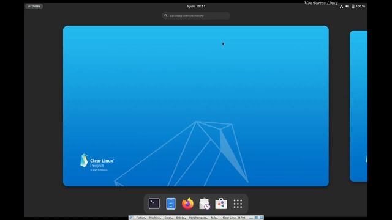Click the Activités button
The width and height of the screenshot is (392, 220).
[34, 6]
